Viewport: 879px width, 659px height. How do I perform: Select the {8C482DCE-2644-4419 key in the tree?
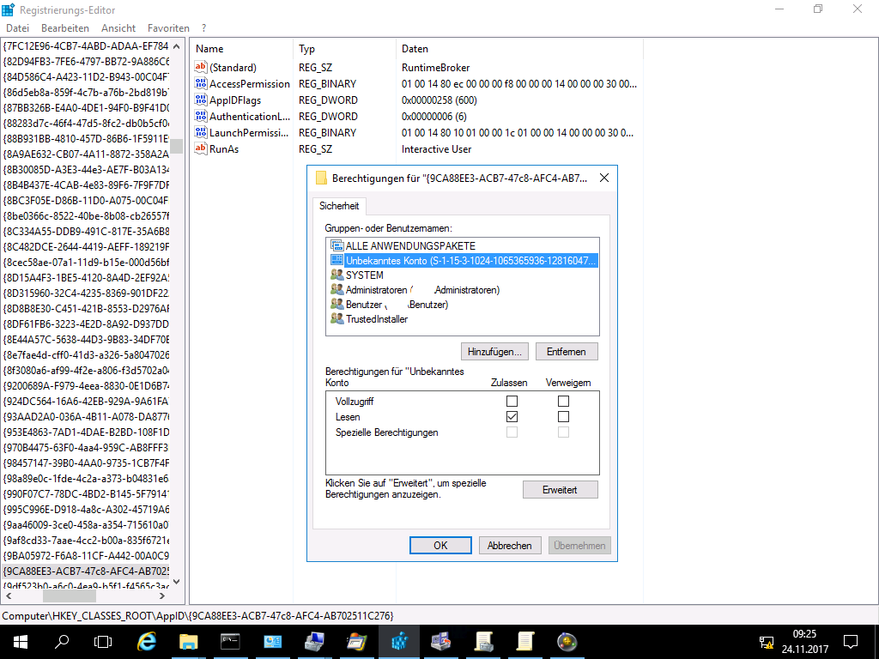86,246
